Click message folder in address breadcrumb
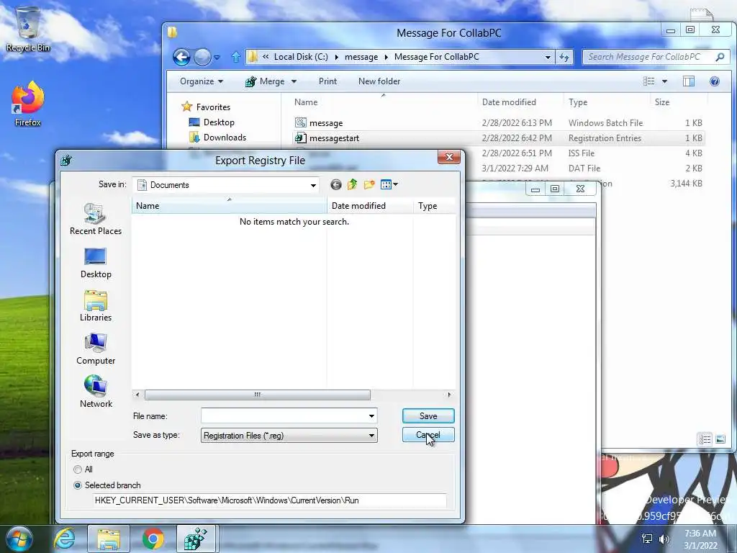737x553 pixels. (361, 57)
